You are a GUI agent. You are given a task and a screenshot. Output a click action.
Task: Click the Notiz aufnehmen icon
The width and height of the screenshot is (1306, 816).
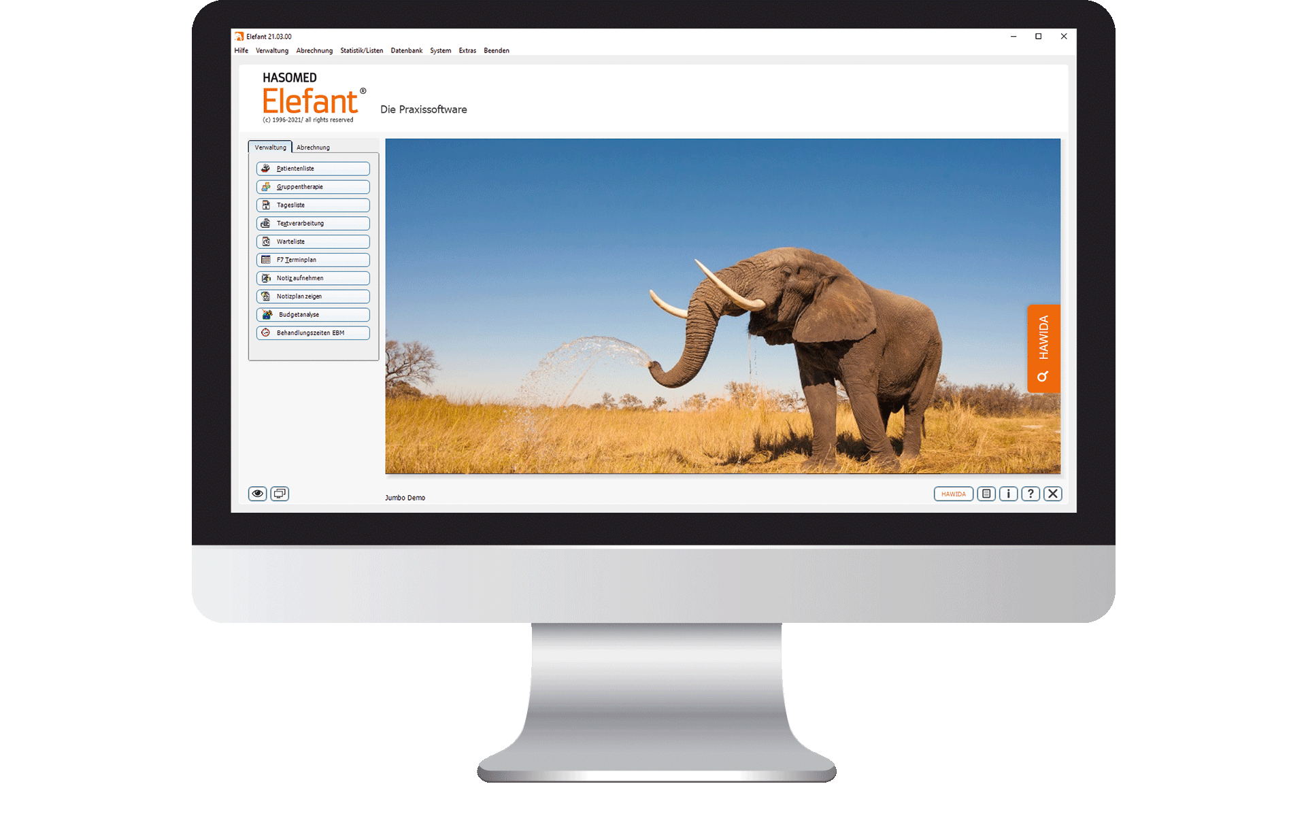coord(266,279)
